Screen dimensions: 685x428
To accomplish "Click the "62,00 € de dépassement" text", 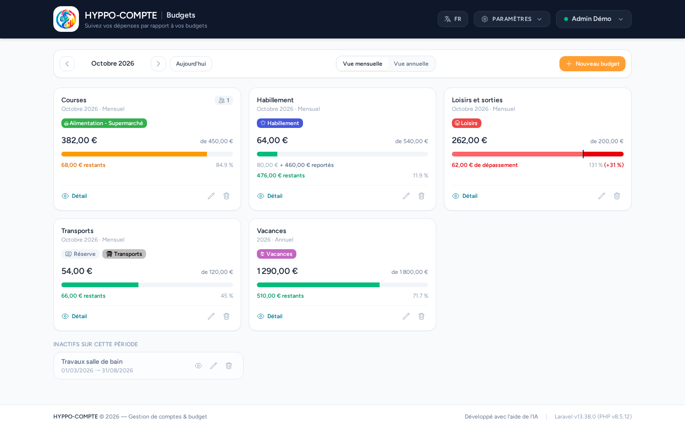I will pyautogui.click(x=485, y=165).
